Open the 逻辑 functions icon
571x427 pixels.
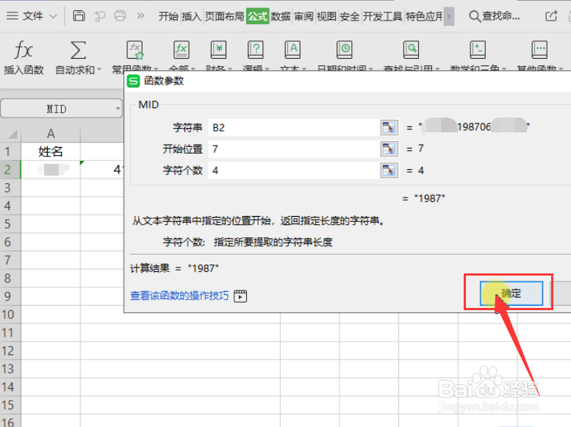pos(256,49)
